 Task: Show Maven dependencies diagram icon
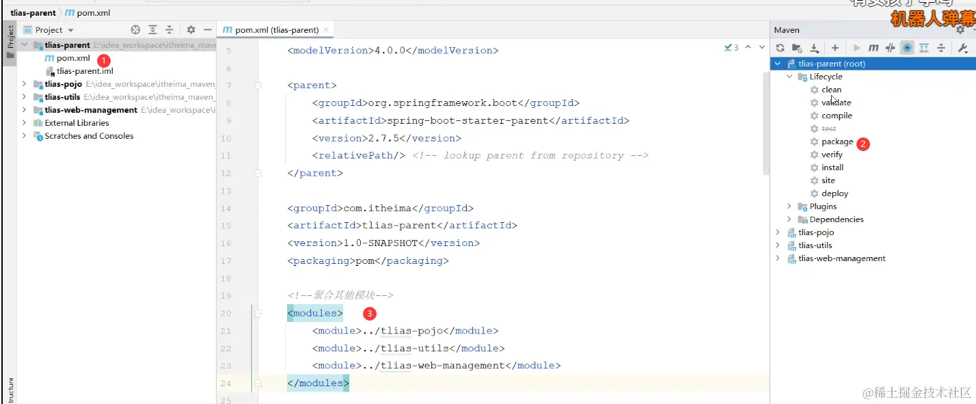tap(924, 48)
